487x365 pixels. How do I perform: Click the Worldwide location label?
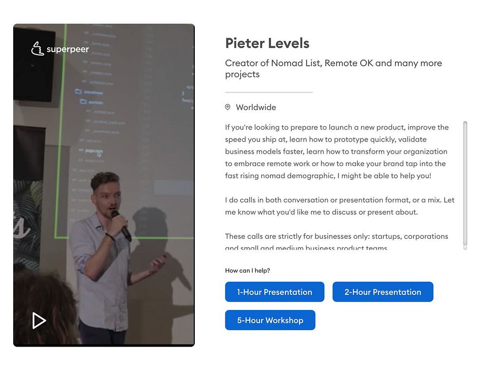256,107
